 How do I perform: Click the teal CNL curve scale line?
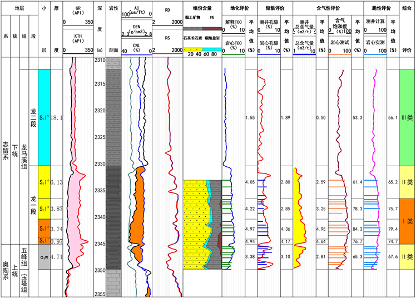pyautogui.click(x=136, y=53)
